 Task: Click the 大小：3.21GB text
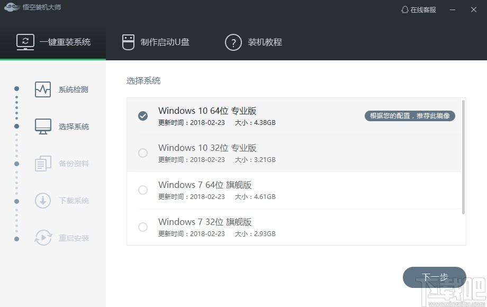click(x=255, y=159)
